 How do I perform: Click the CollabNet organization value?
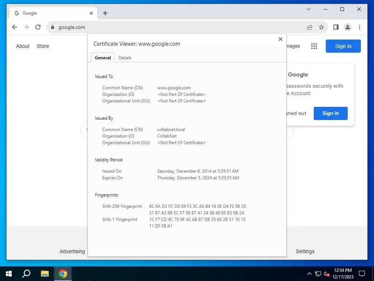(x=167, y=136)
